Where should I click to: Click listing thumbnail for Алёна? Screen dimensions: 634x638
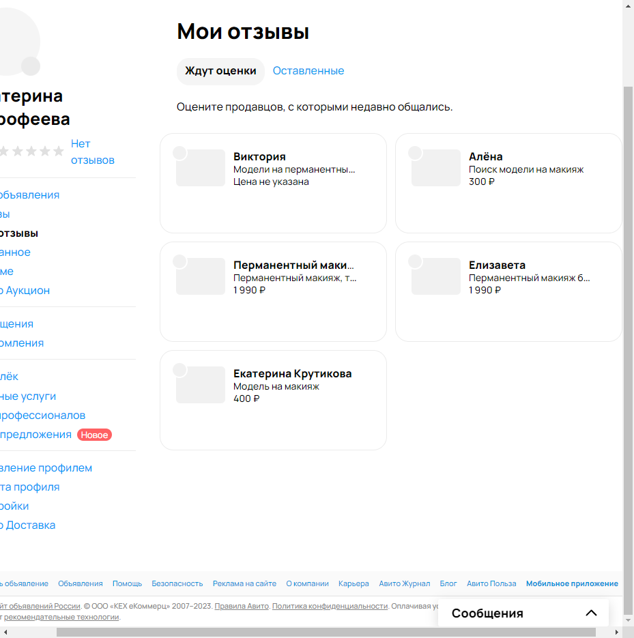[x=436, y=168]
